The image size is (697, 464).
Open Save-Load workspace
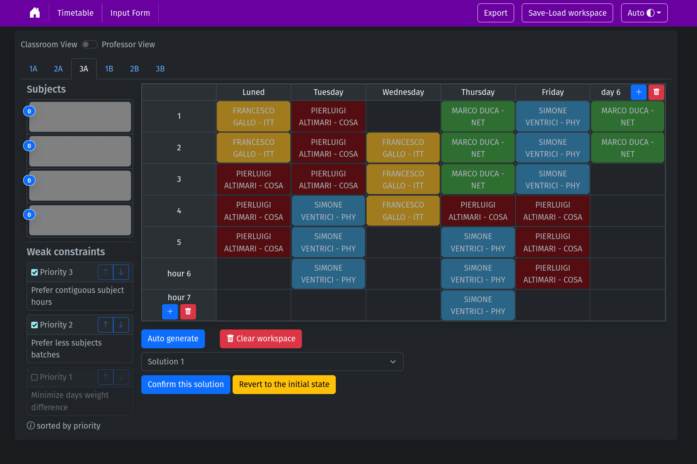click(567, 13)
